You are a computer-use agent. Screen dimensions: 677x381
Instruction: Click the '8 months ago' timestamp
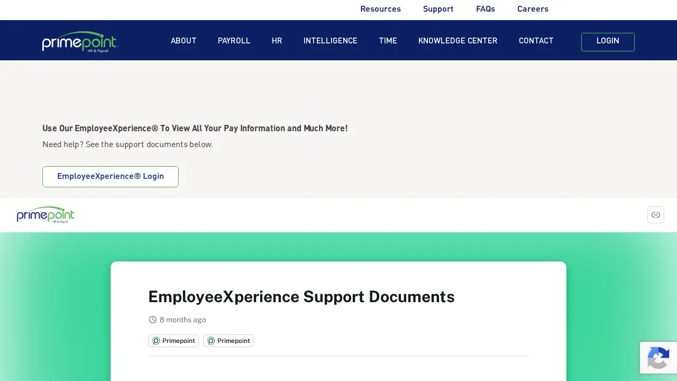pos(183,320)
